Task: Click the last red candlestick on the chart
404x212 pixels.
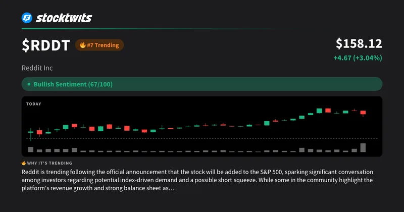Action: coord(363,113)
